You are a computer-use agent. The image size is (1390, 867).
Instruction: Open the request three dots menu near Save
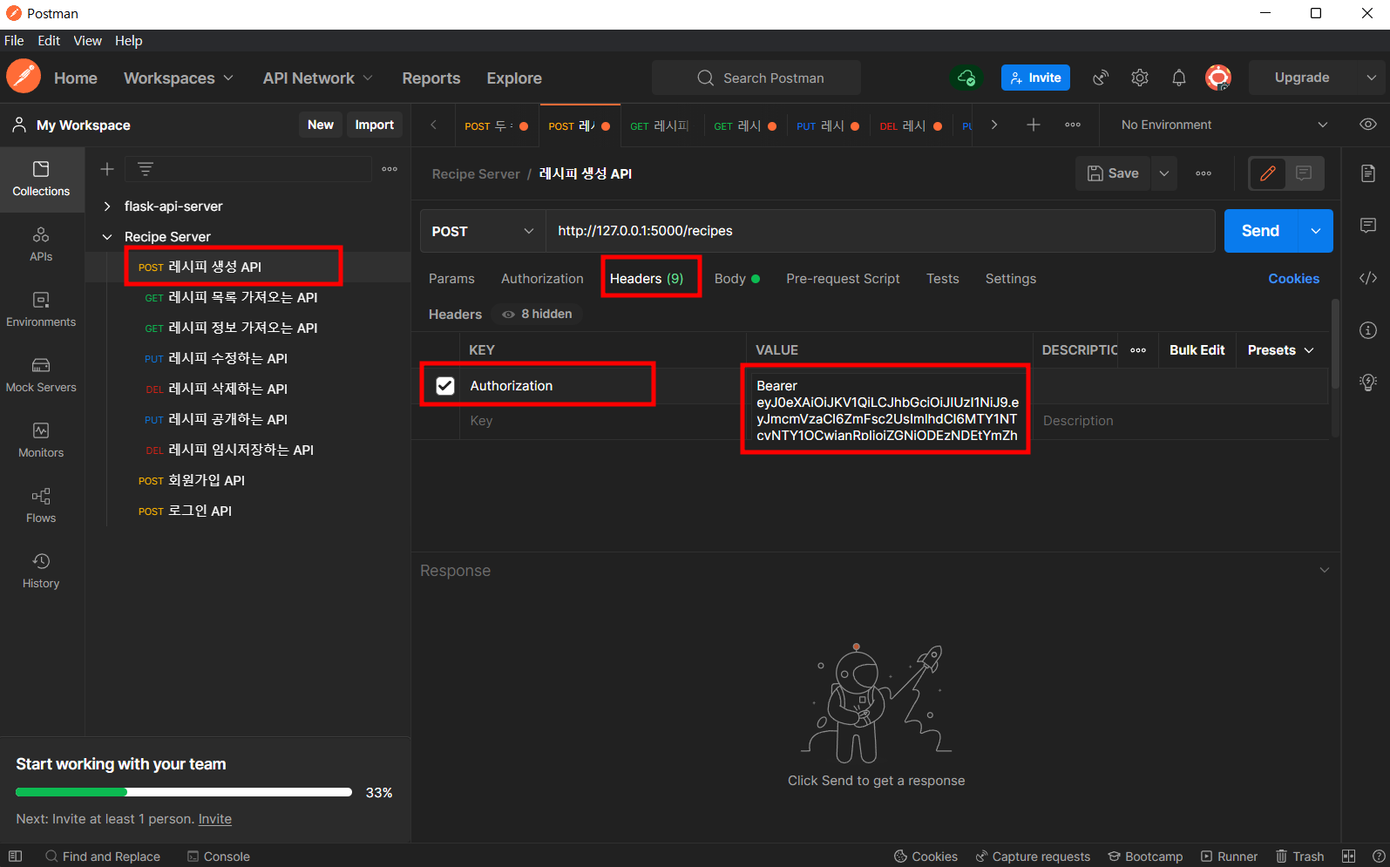(1204, 173)
